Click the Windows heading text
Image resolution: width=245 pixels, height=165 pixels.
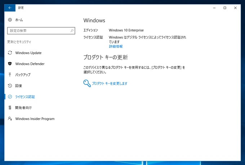pyautogui.click(x=94, y=20)
